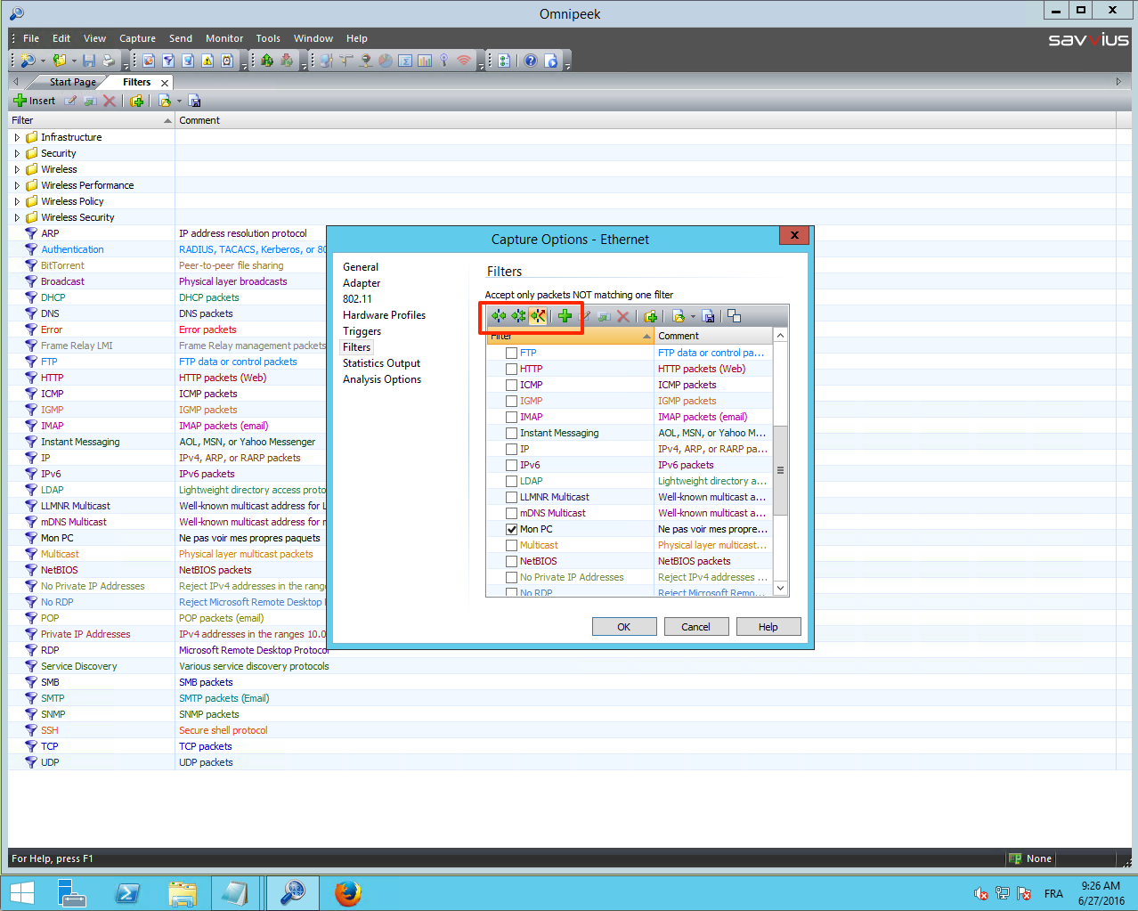
Task: Select Adapter in Capture Options list
Action: pos(362,283)
